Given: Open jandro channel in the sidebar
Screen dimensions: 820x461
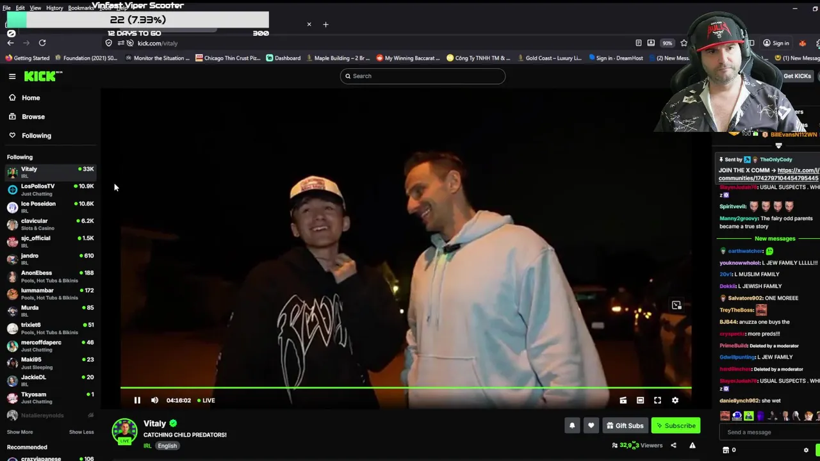Looking at the screenshot, I should (50, 259).
